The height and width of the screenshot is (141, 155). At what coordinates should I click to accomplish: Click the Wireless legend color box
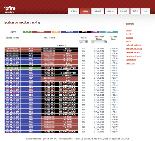[x=69, y=32]
